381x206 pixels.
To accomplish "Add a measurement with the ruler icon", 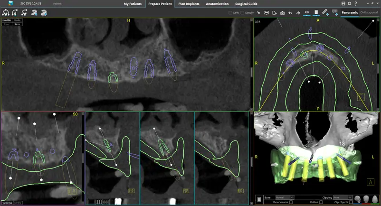I will [x=325, y=12].
